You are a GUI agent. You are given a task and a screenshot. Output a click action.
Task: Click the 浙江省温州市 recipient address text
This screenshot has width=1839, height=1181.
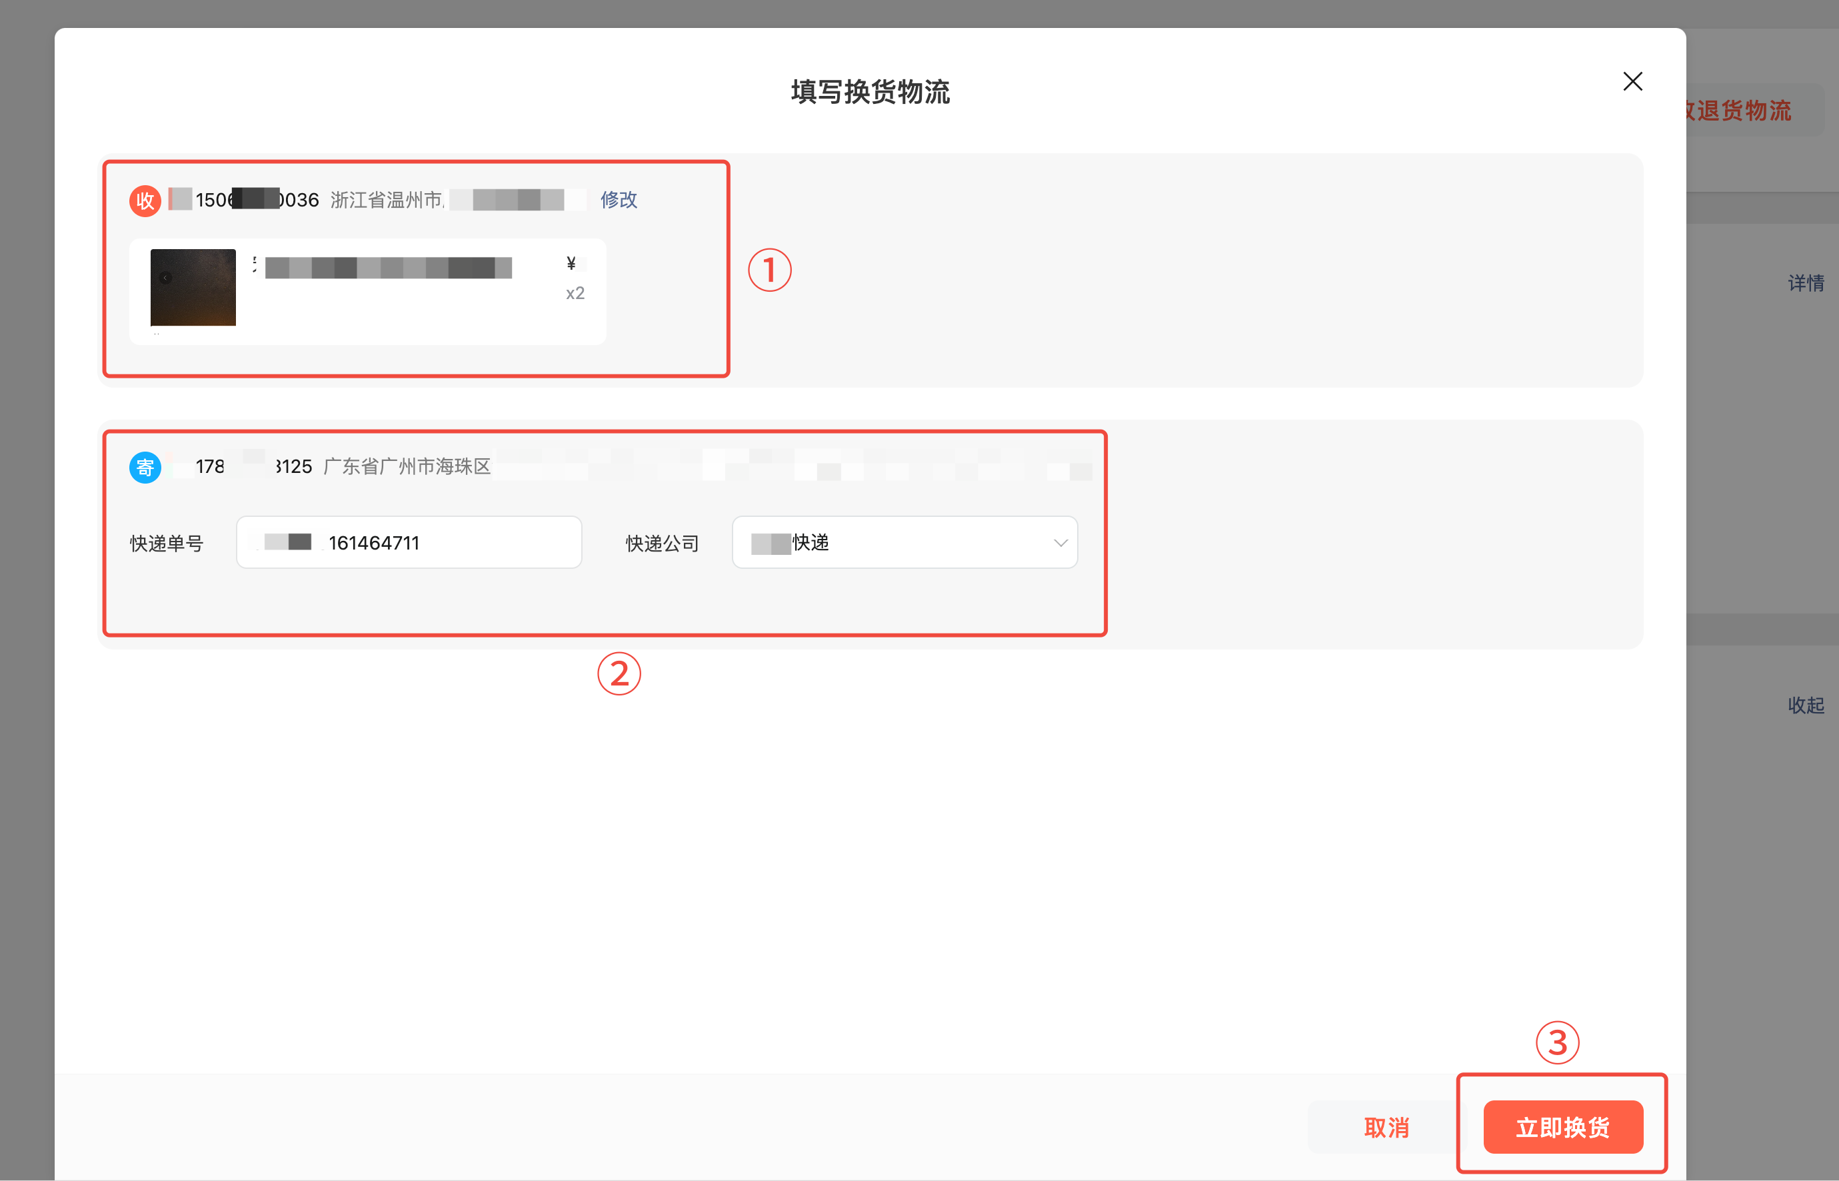click(387, 200)
